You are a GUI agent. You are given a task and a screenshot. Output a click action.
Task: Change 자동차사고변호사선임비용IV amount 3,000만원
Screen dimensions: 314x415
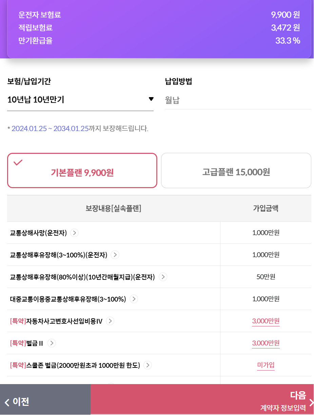coord(266,321)
